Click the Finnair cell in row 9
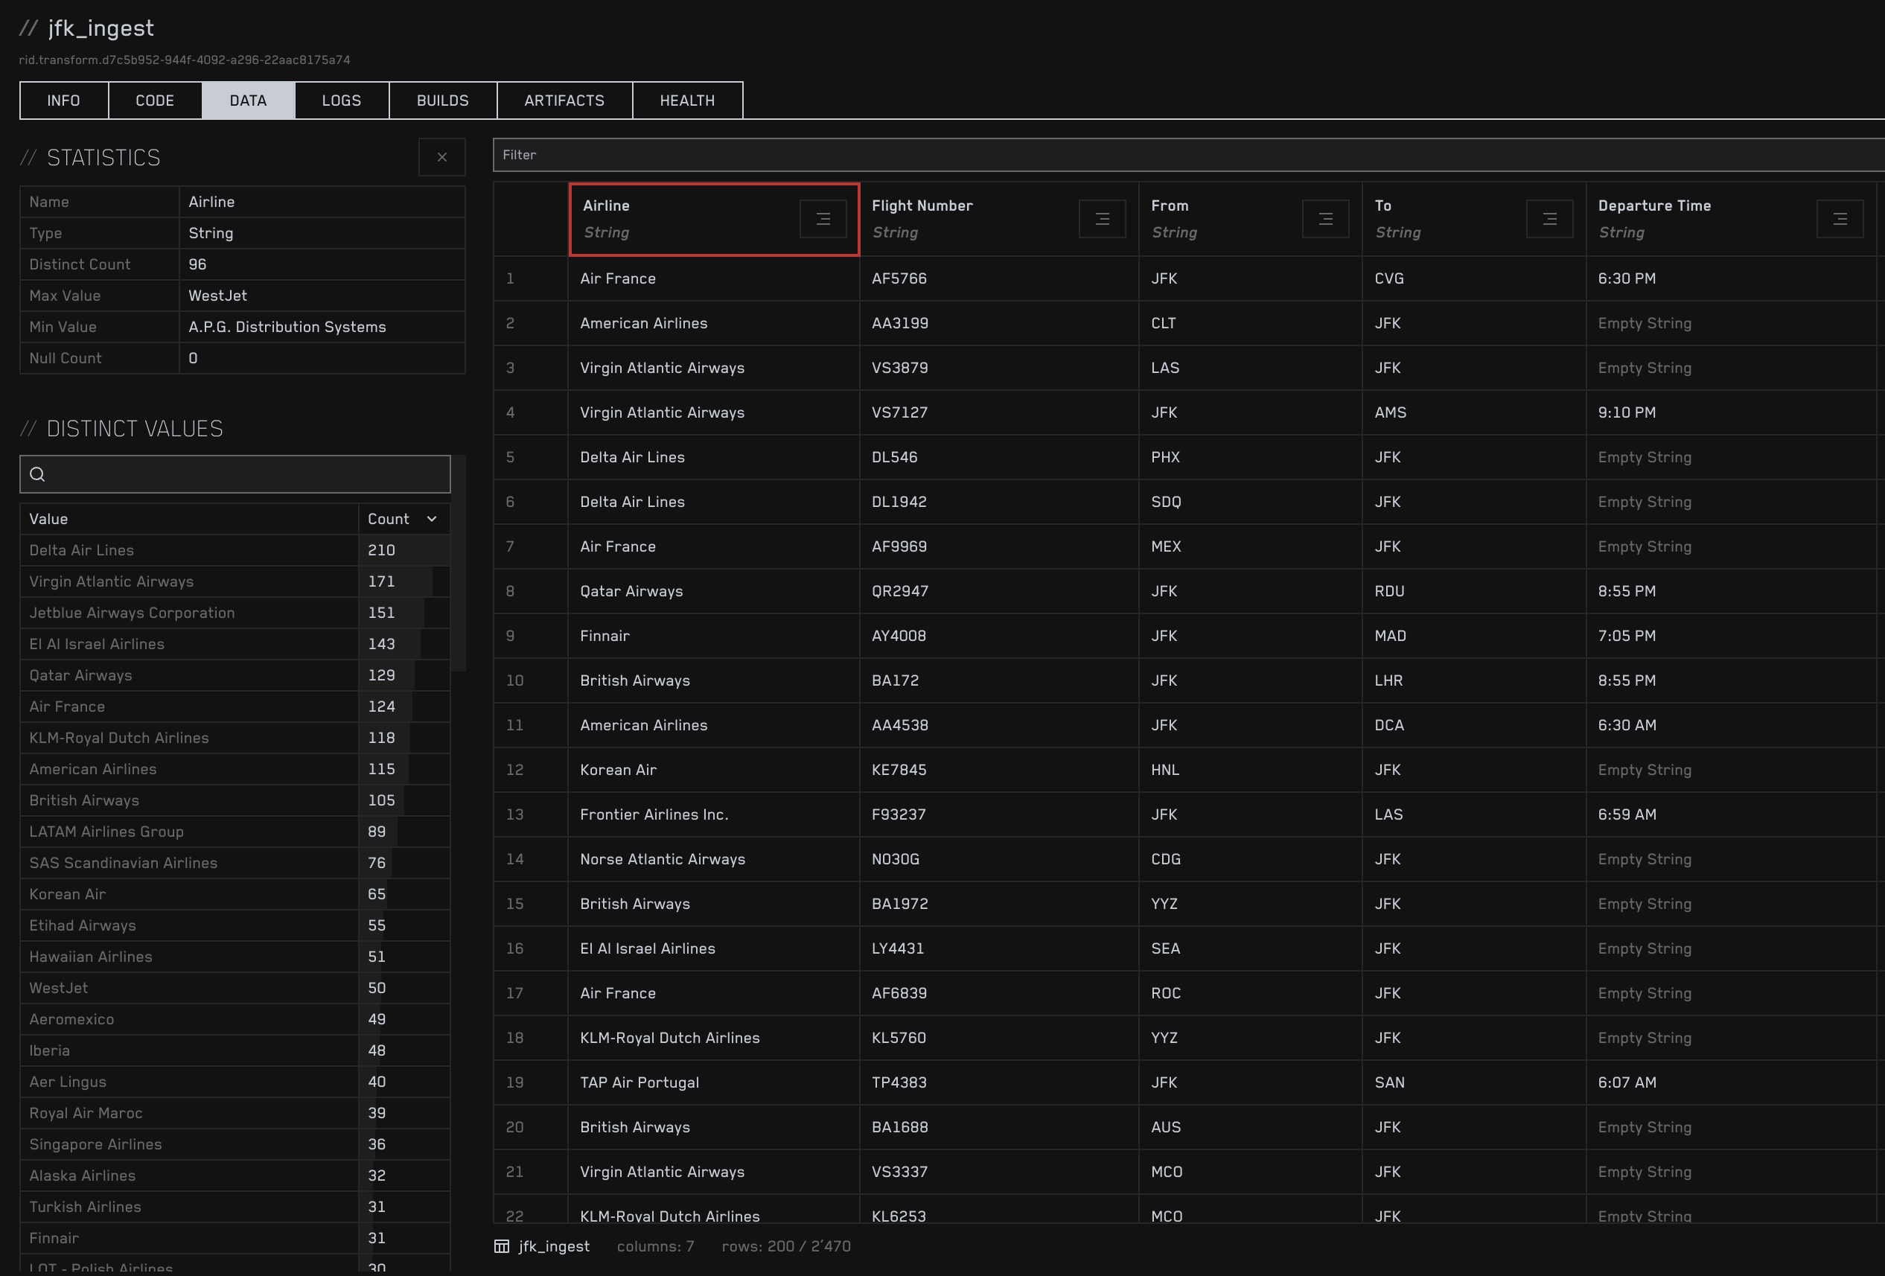 [714, 636]
